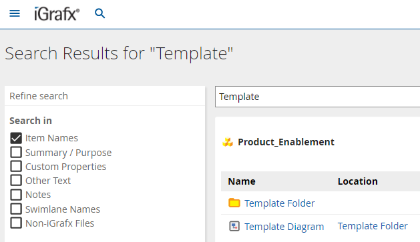Click the Template Diagram file icon

(x=234, y=226)
